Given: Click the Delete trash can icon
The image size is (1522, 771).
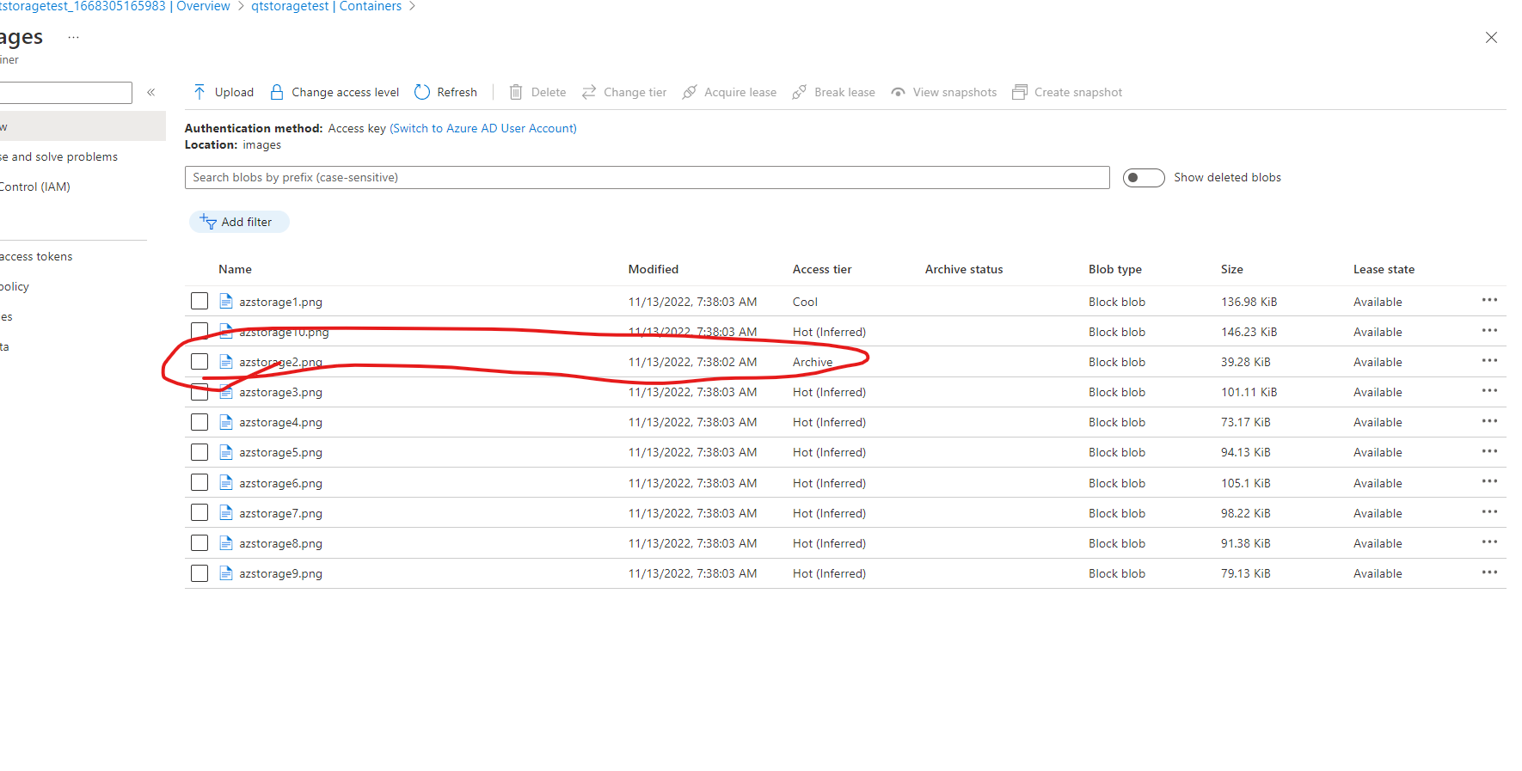Looking at the screenshot, I should click(x=516, y=92).
